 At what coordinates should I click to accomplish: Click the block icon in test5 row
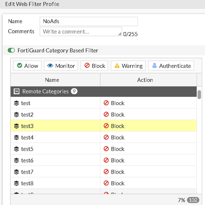106,149
